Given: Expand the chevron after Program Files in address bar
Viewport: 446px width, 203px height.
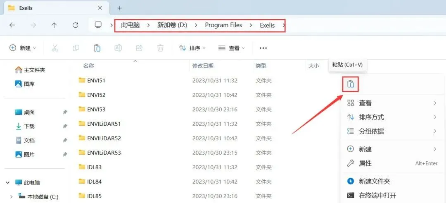Looking at the screenshot, I should coord(251,25).
